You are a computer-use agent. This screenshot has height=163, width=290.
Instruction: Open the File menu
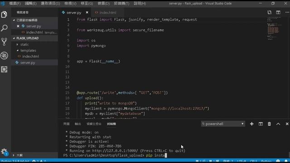coord(15,3)
